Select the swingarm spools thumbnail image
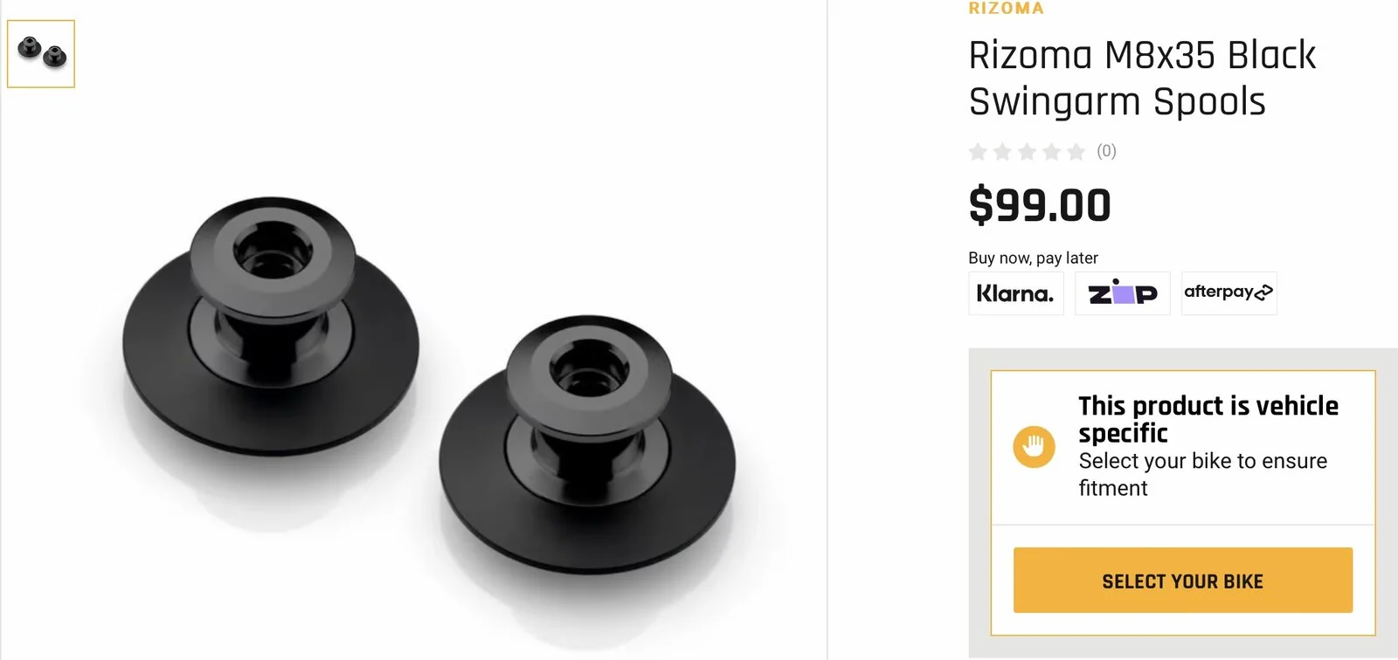Image resolution: width=1398 pixels, height=660 pixels. pyautogui.click(x=41, y=54)
